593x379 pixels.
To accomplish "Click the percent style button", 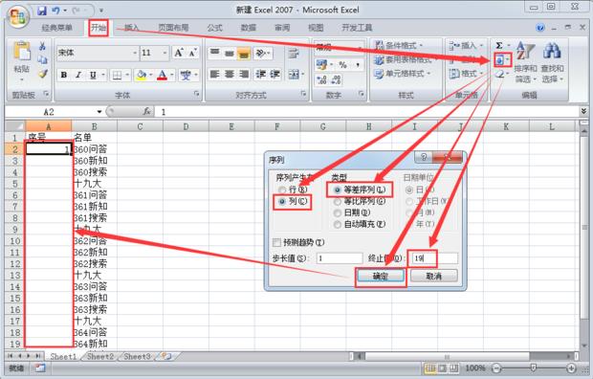I will [x=342, y=65].
